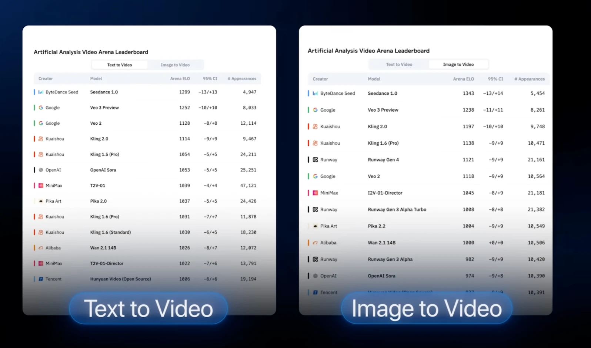The width and height of the screenshot is (591, 348).
Task: Click model name Kling 1.6 (Standard)
Action: 110,232
